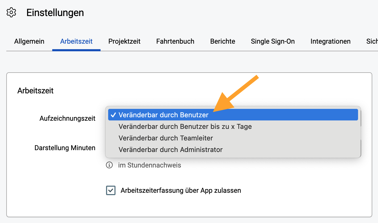
Task: Click the im Stundennachweis hint text
Action: pyautogui.click(x=150, y=165)
